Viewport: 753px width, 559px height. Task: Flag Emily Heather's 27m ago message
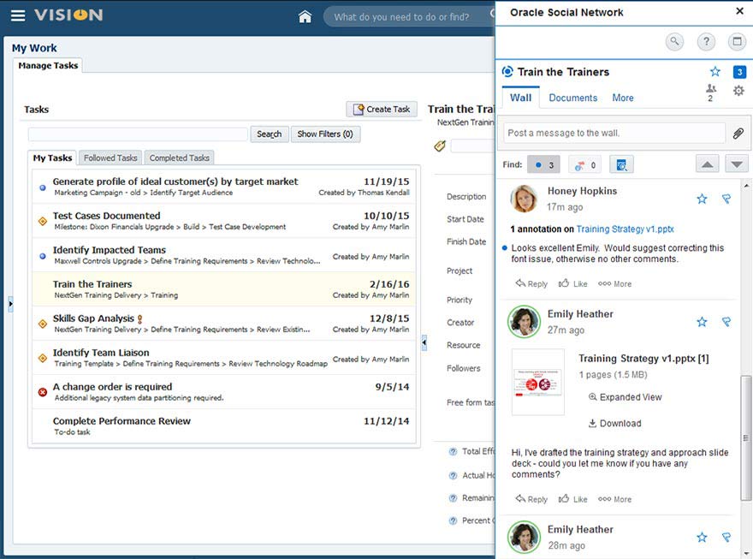coord(726,322)
